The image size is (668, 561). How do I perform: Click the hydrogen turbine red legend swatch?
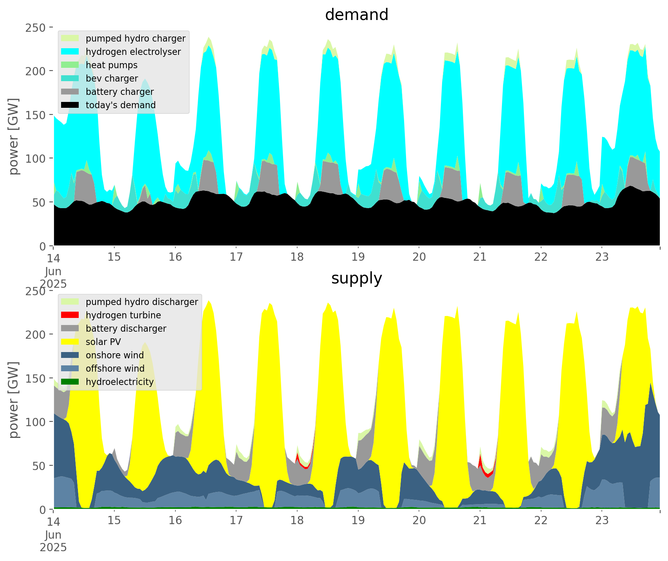click(x=70, y=315)
